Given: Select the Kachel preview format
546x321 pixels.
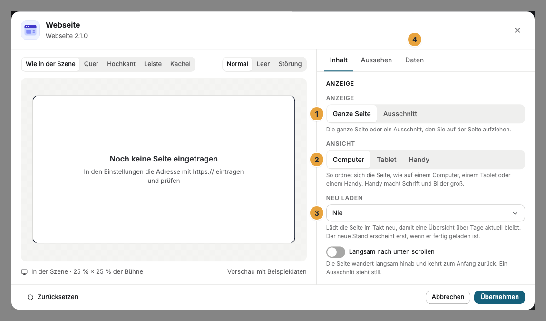Looking at the screenshot, I should 180,64.
